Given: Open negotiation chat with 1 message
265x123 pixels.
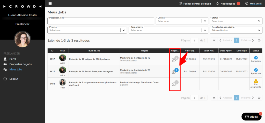Looking at the screenshot, I should pos(174,71).
